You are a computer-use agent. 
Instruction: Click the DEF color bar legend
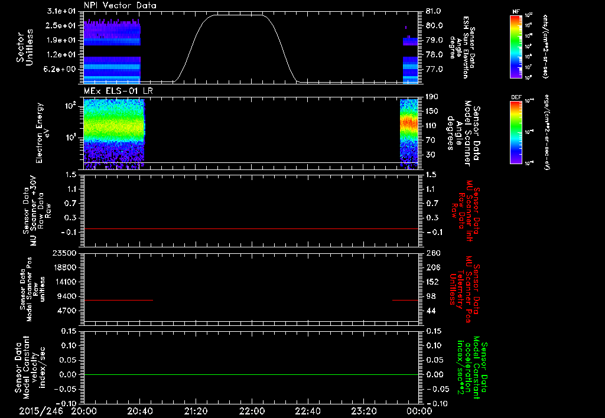[x=516, y=132]
